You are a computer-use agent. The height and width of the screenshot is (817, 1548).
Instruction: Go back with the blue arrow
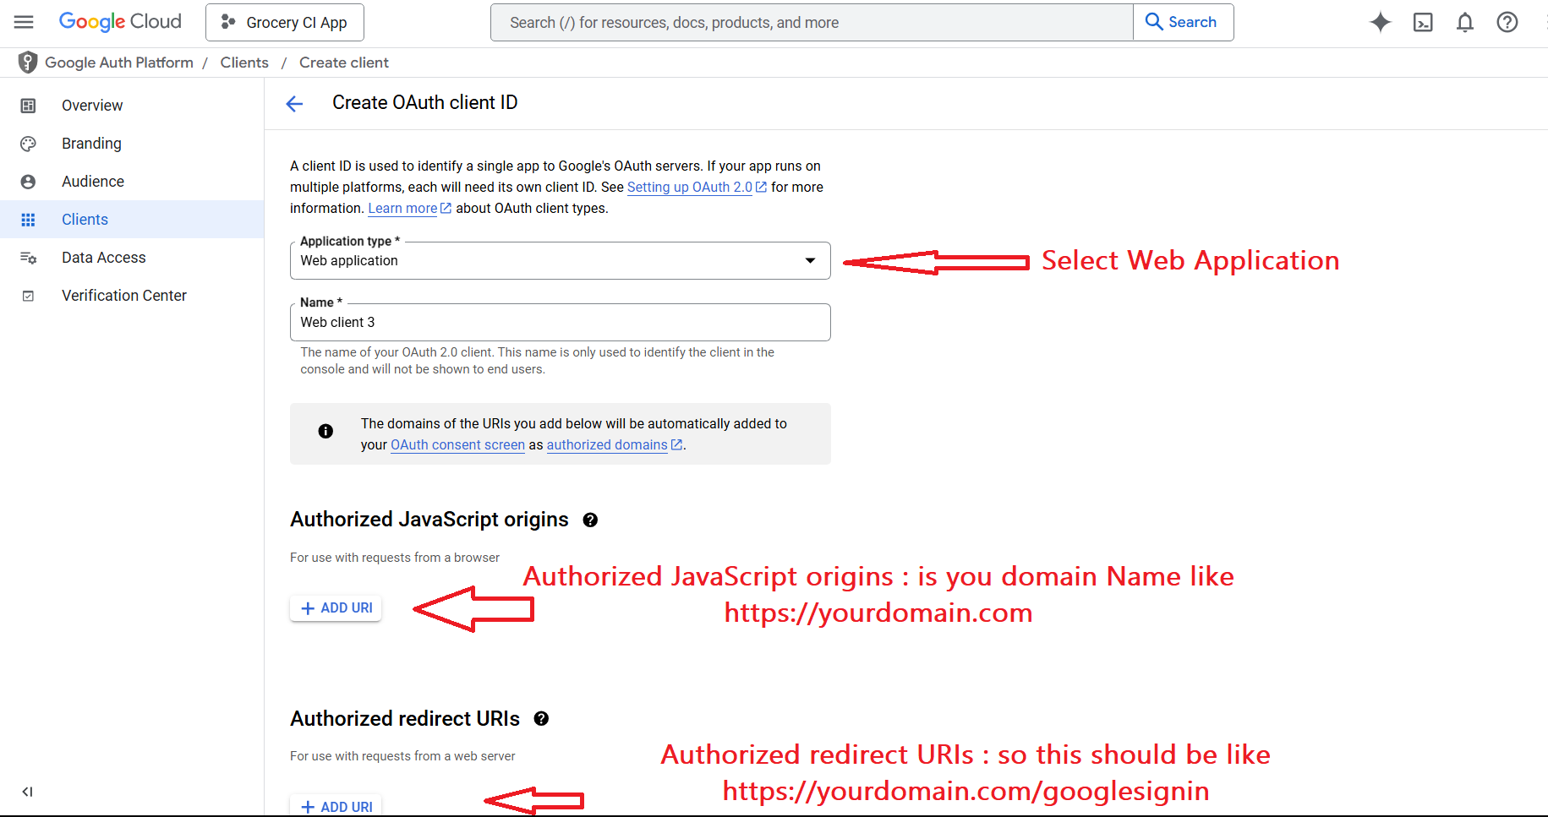pyautogui.click(x=294, y=104)
